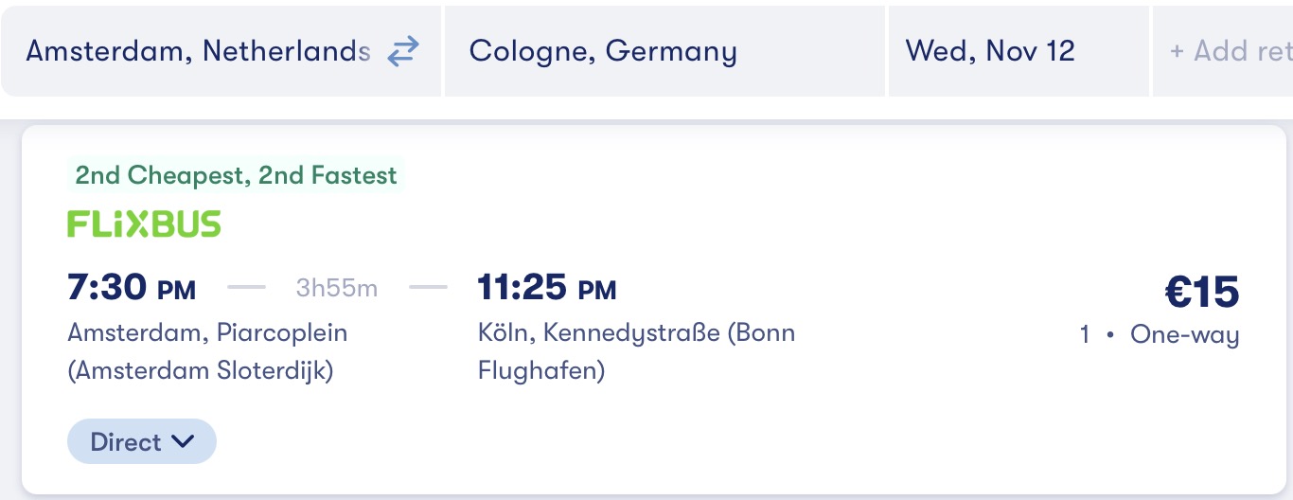Open the Direct route details chip
This screenshot has width=1293, height=500.
coord(126,441)
